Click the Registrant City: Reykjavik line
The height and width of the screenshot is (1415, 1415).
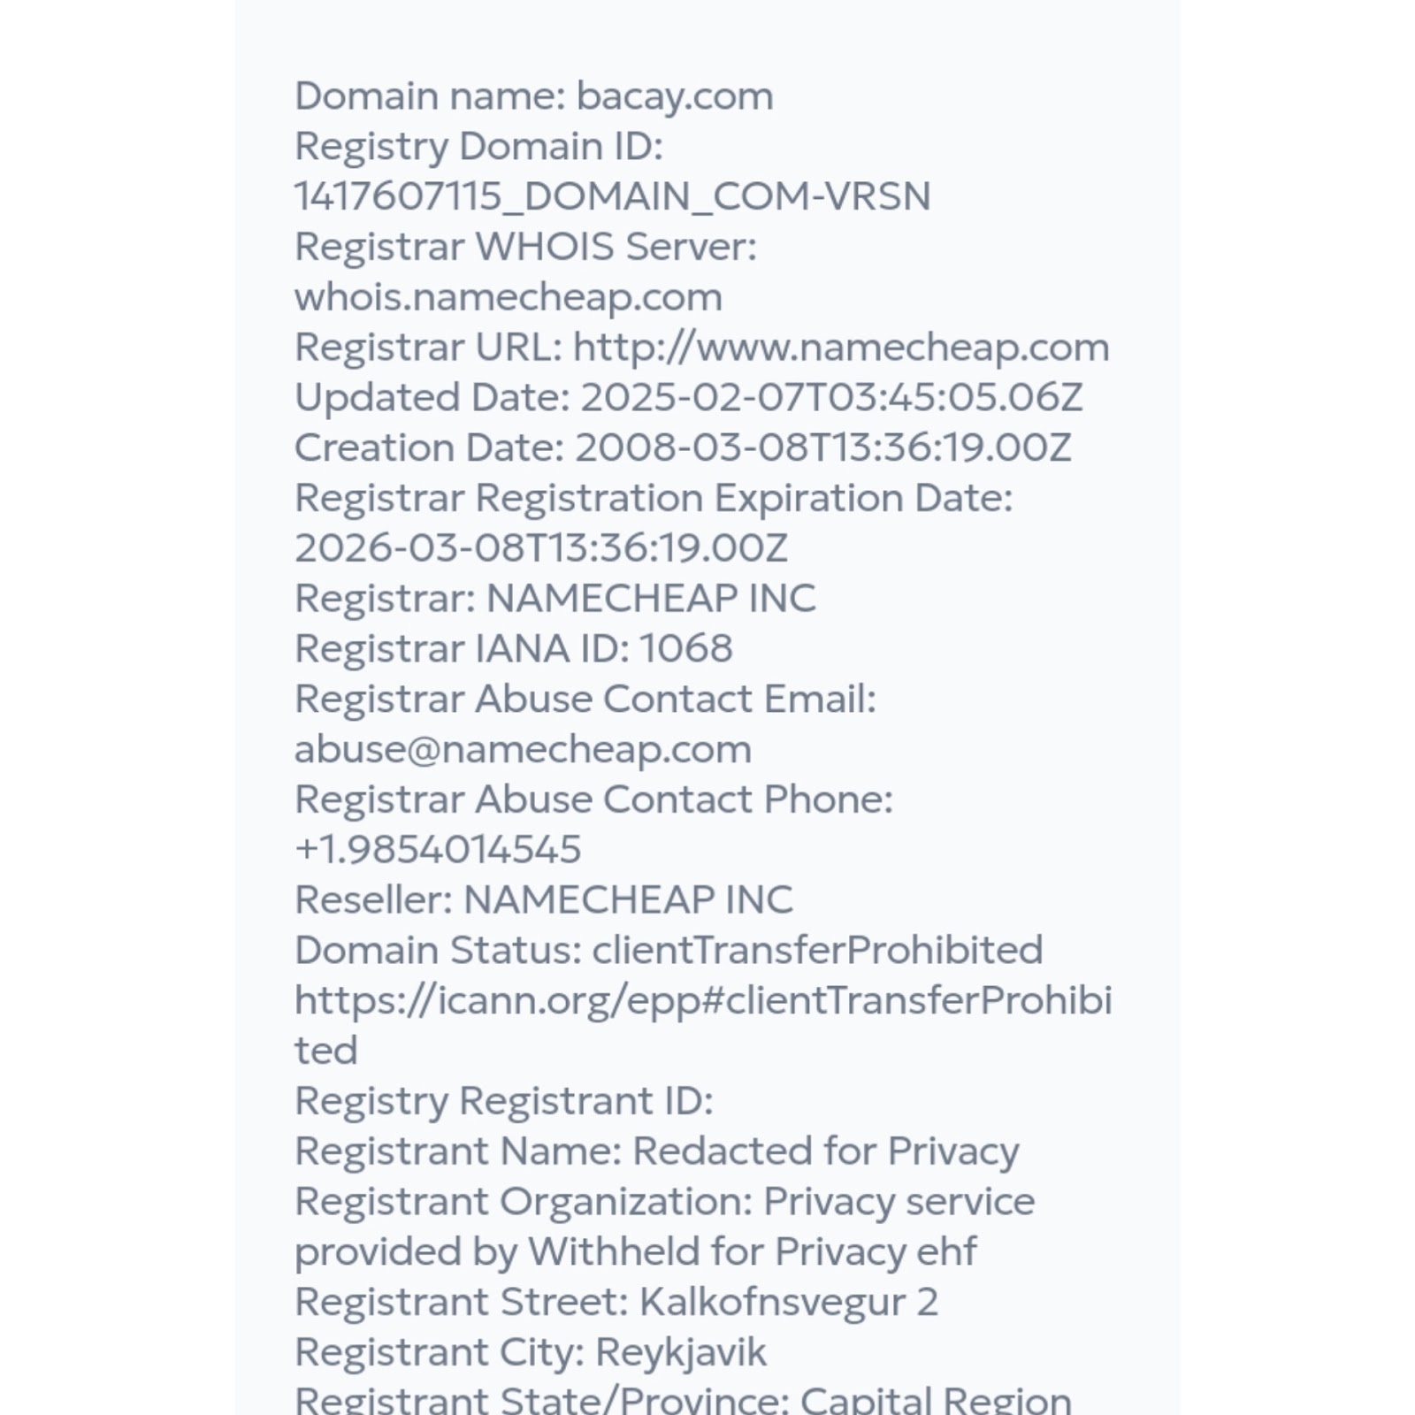(x=530, y=1353)
